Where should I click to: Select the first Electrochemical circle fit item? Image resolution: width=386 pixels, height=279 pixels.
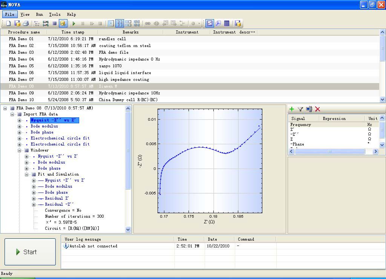(x=60, y=138)
